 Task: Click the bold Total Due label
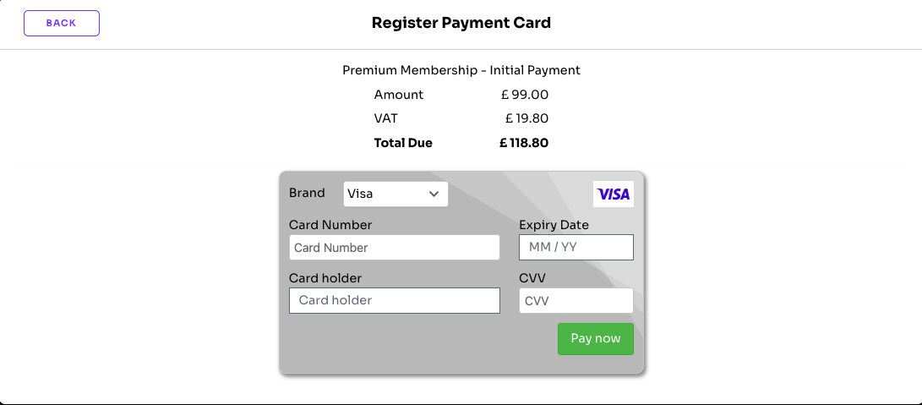pos(403,143)
